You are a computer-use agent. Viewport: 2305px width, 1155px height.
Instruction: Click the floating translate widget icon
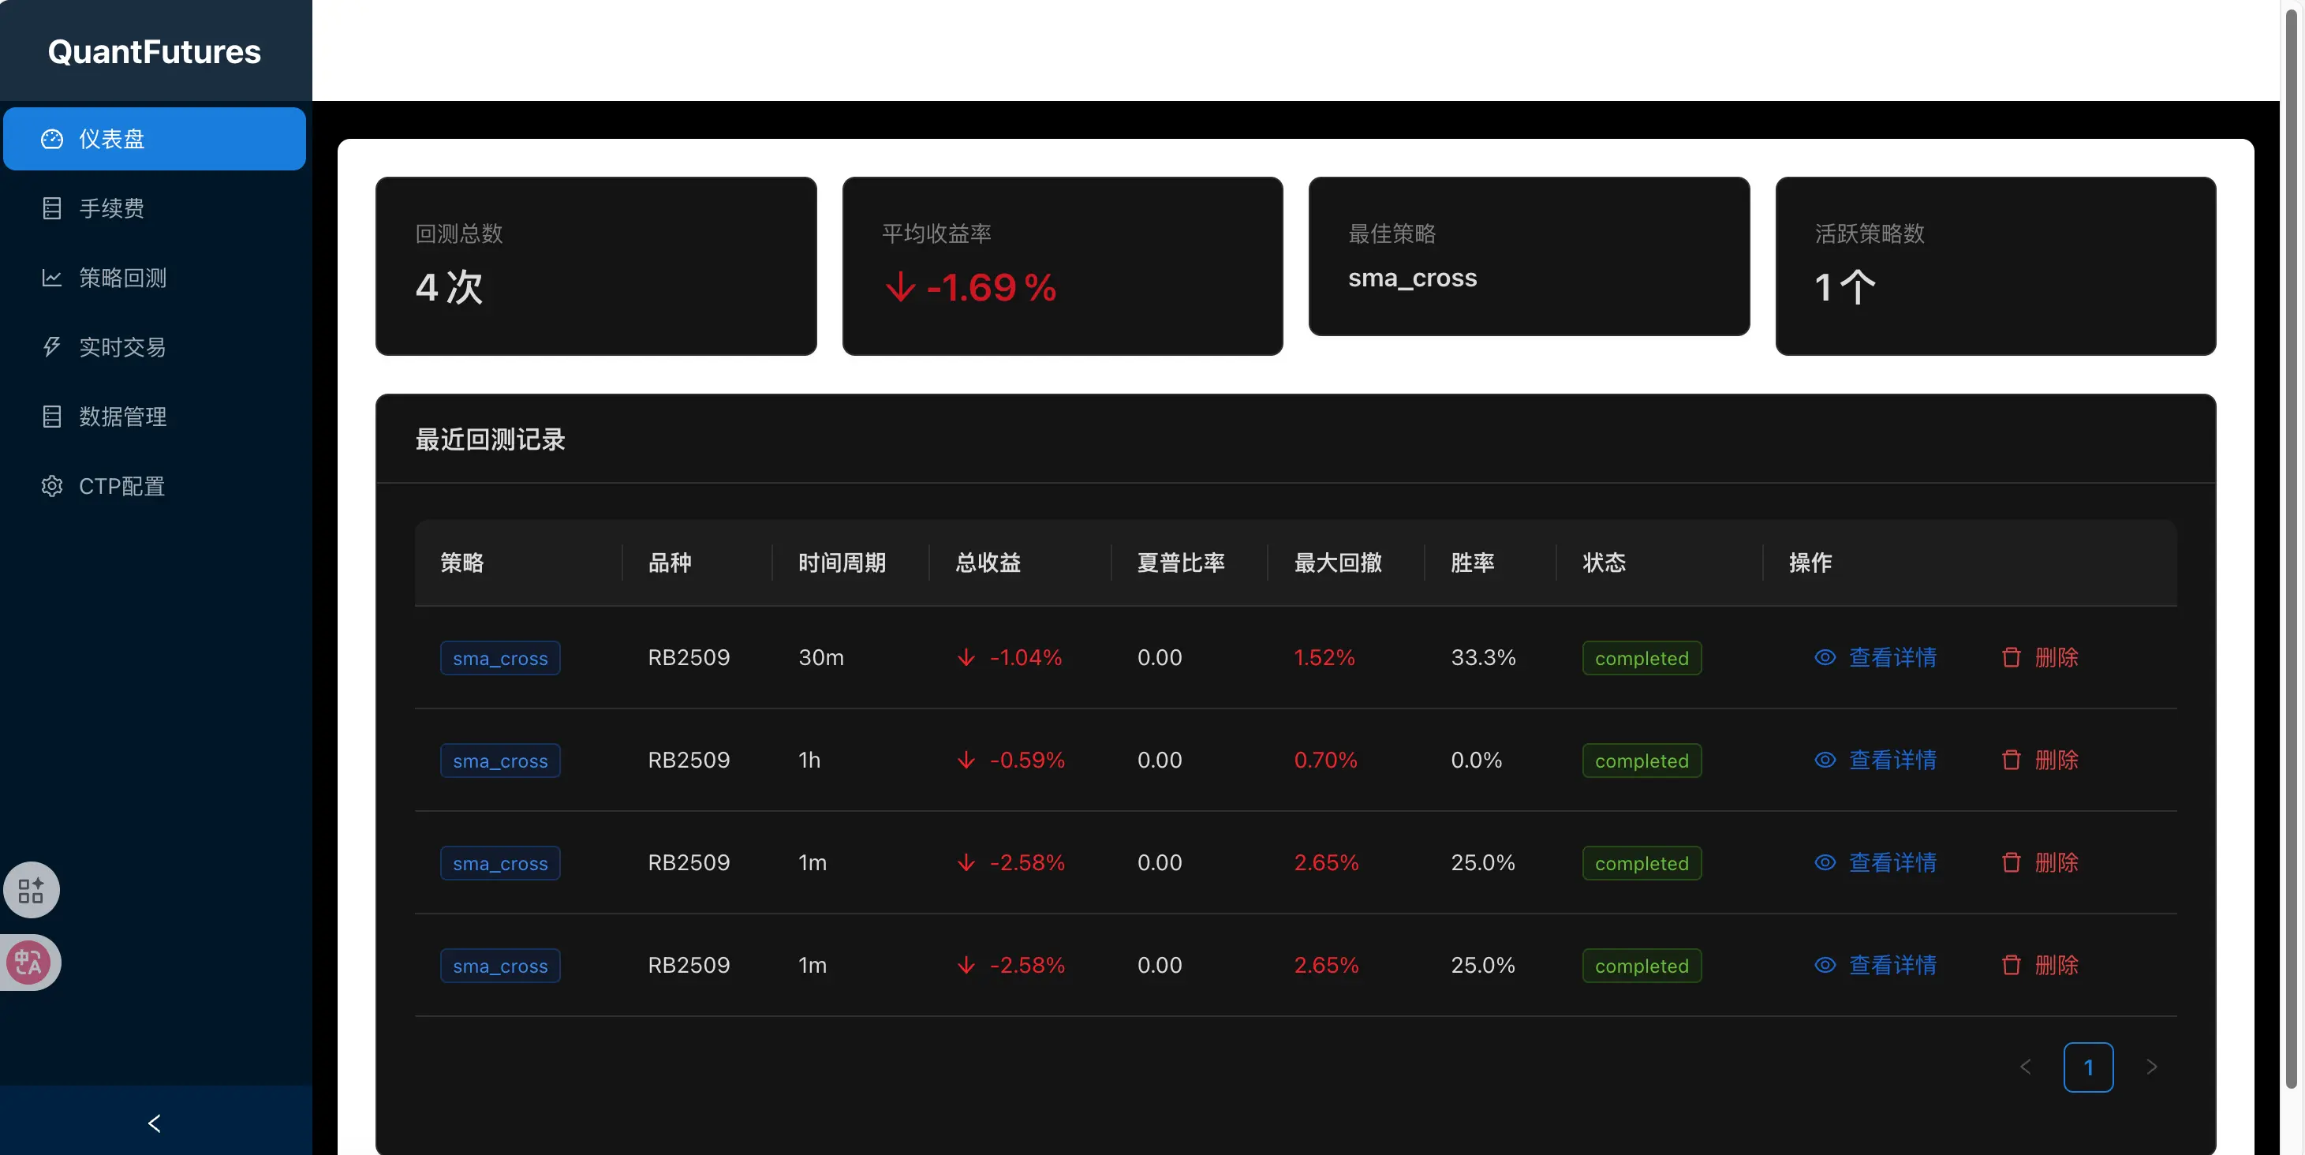click(28, 962)
